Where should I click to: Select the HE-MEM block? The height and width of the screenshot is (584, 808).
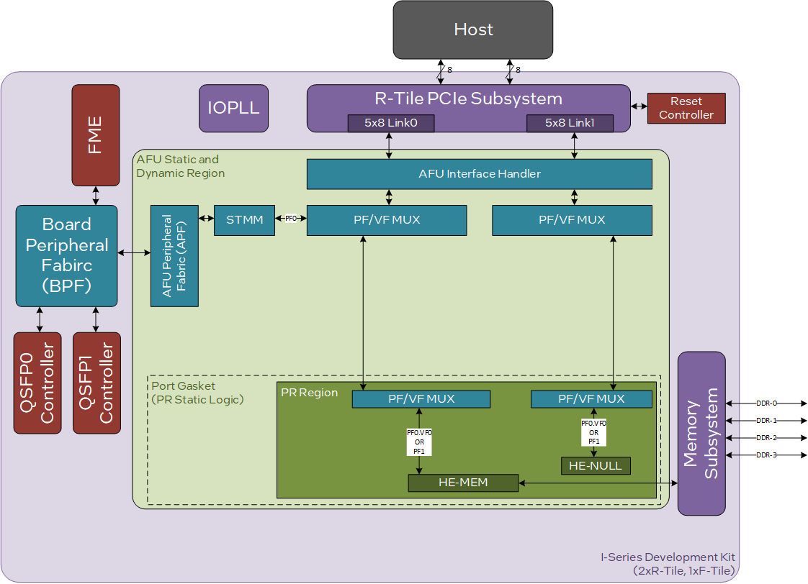coord(463,483)
